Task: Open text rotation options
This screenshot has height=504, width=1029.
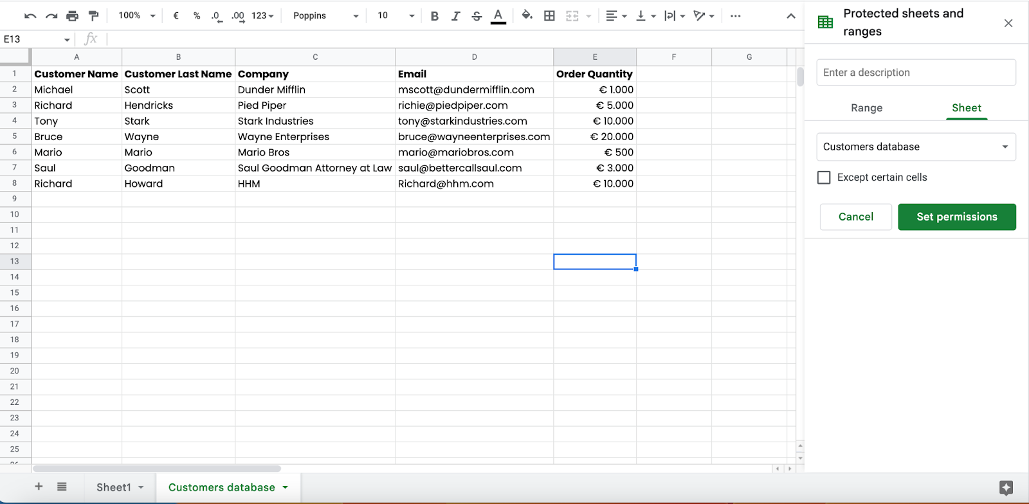Action: pyautogui.click(x=704, y=16)
